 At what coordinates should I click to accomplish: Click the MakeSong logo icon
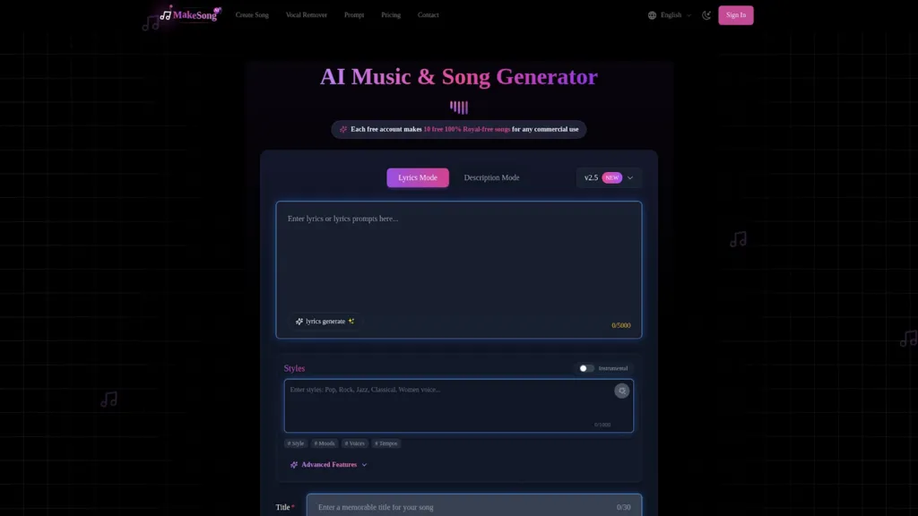point(166,15)
